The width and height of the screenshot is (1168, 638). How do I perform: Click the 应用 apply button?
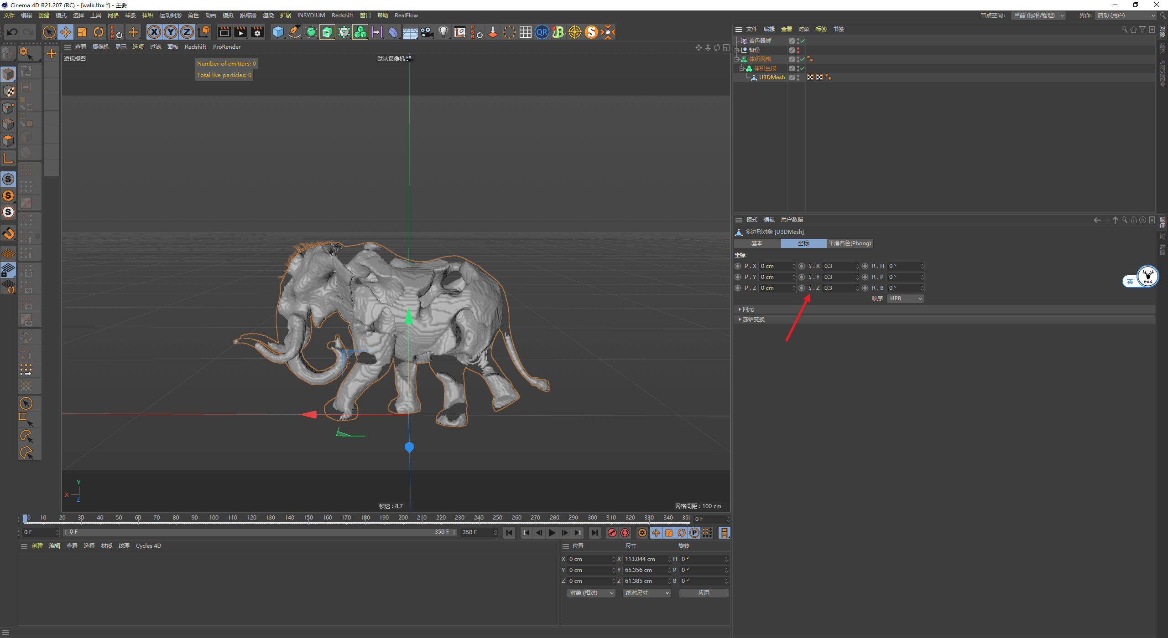coord(704,593)
